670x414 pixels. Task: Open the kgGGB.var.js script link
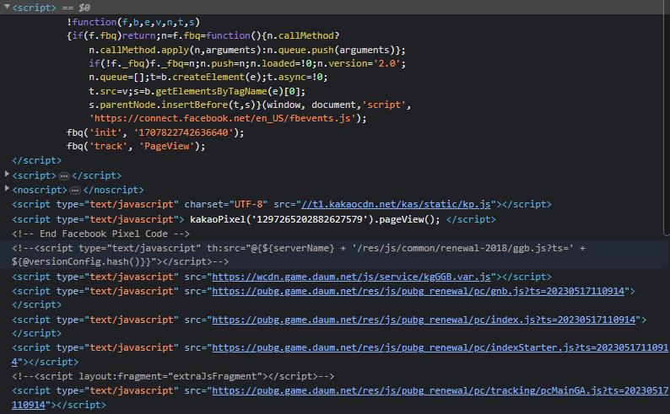[x=351, y=277]
